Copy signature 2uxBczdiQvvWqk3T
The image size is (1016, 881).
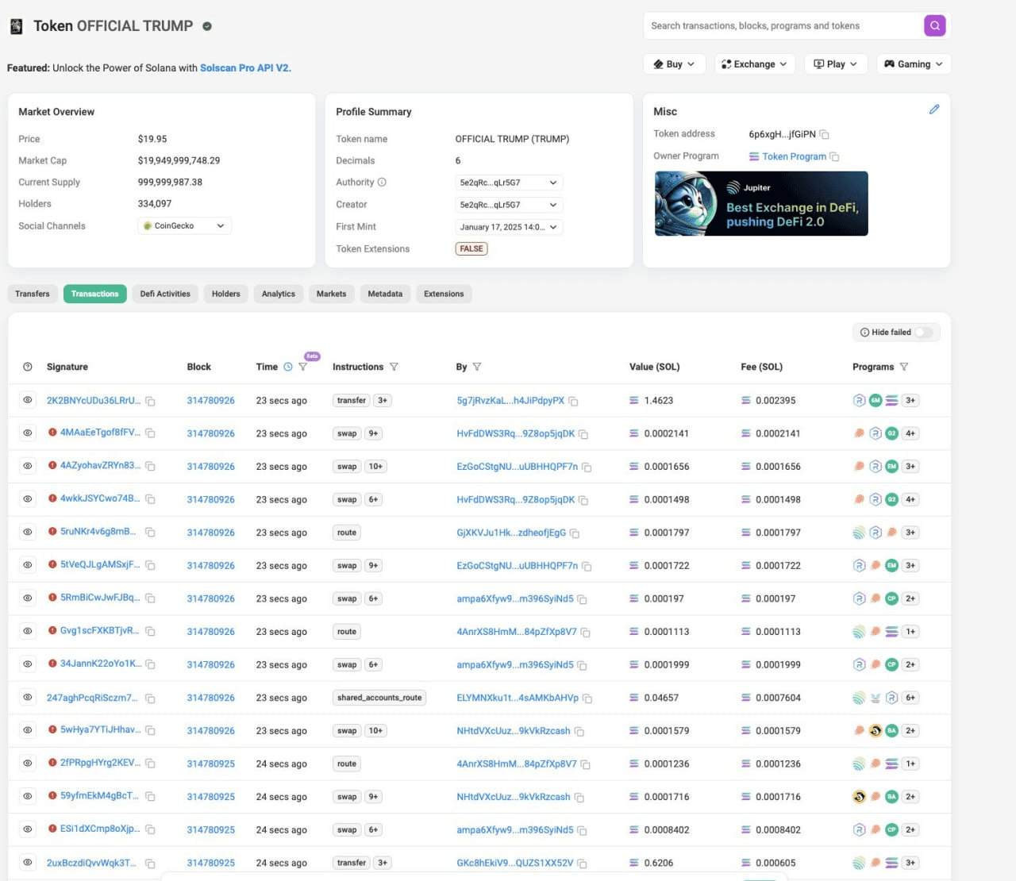pos(150,864)
